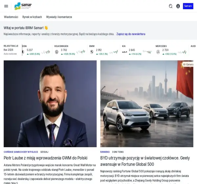Click the 5 237 registrations value
The image size is (197, 184).
tap(30, 50)
